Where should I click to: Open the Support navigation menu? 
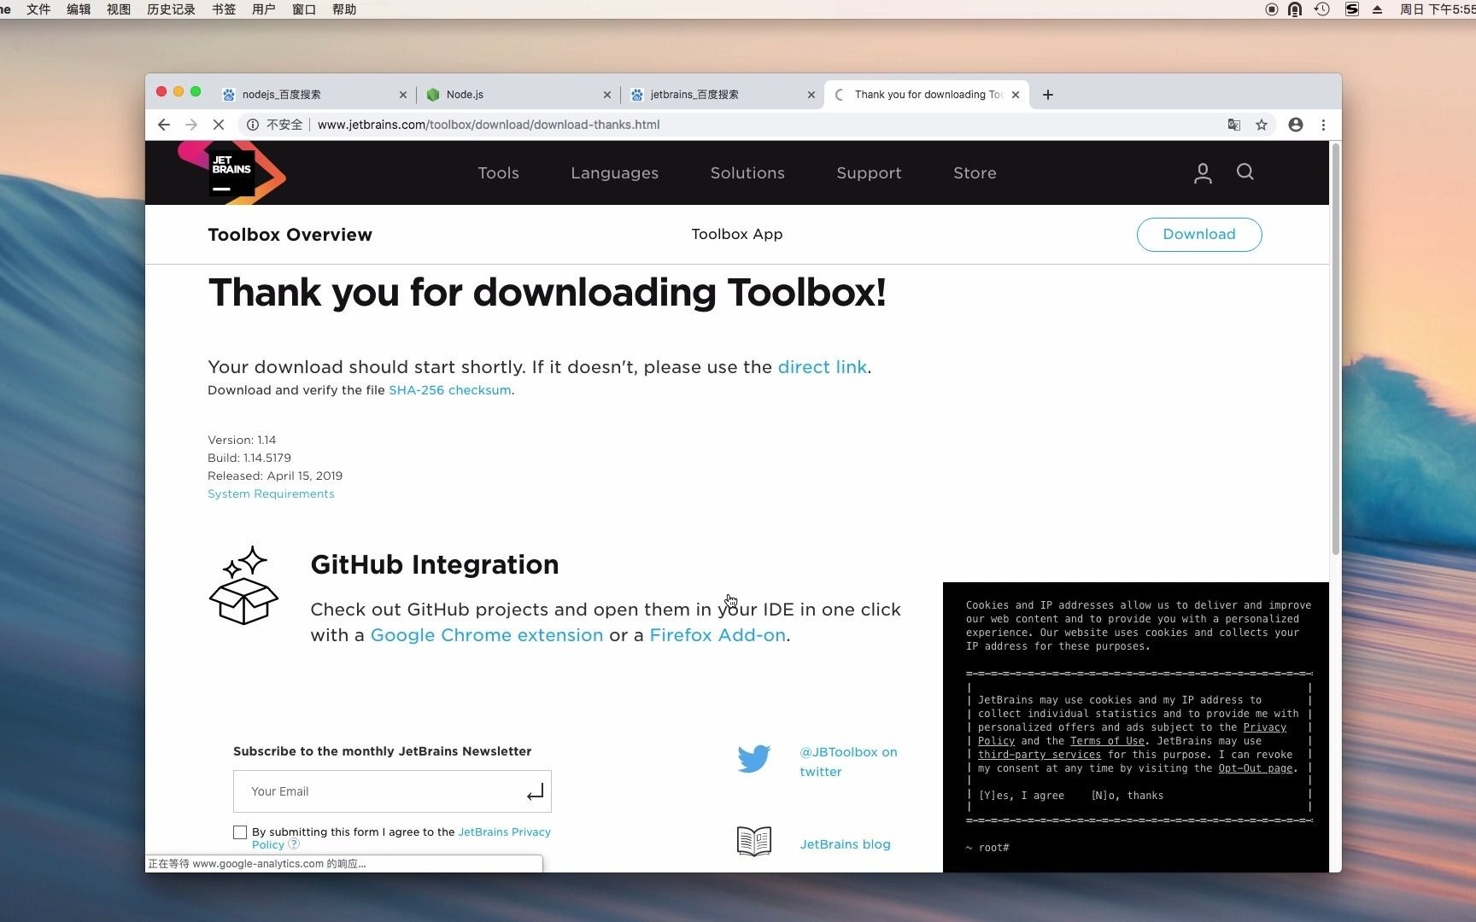(x=869, y=173)
